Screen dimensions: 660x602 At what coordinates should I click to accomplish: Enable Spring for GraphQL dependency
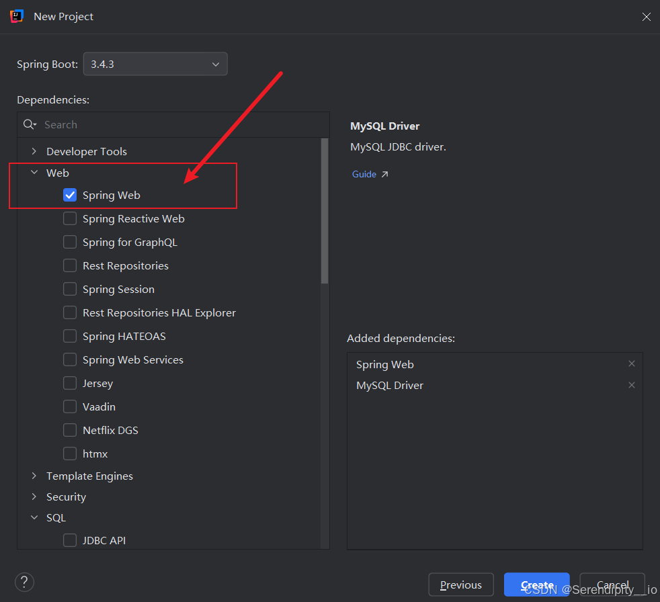(x=70, y=243)
